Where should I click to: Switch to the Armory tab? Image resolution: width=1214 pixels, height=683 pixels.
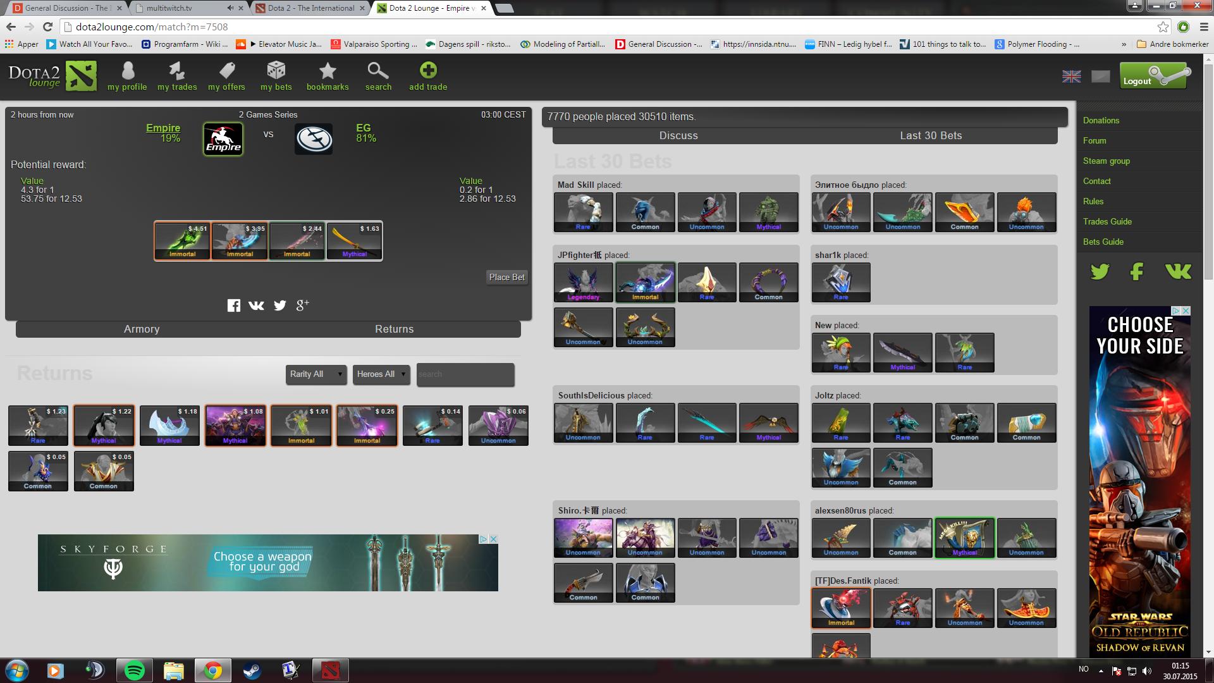coord(142,329)
